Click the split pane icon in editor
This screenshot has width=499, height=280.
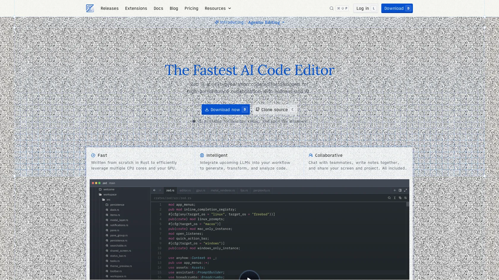click(400, 190)
